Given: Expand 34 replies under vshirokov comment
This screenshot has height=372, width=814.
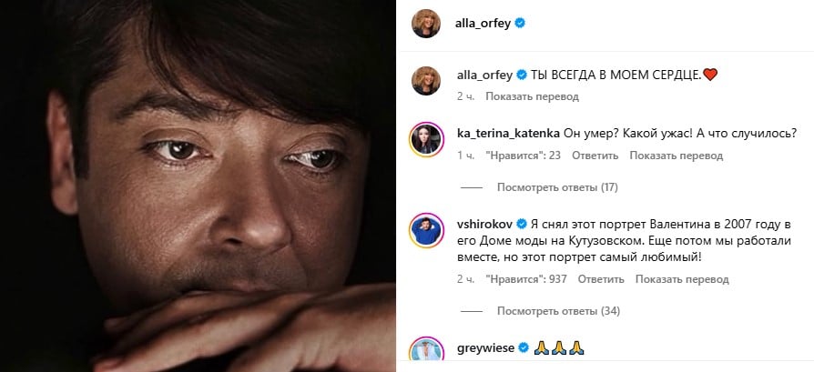Looking at the screenshot, I should (x=558, y=311).
